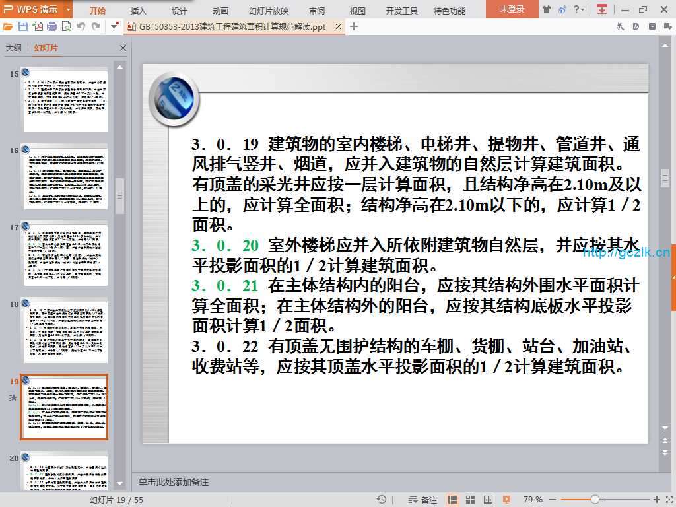Click the new document tab plus button

click(x=354, y=26)
